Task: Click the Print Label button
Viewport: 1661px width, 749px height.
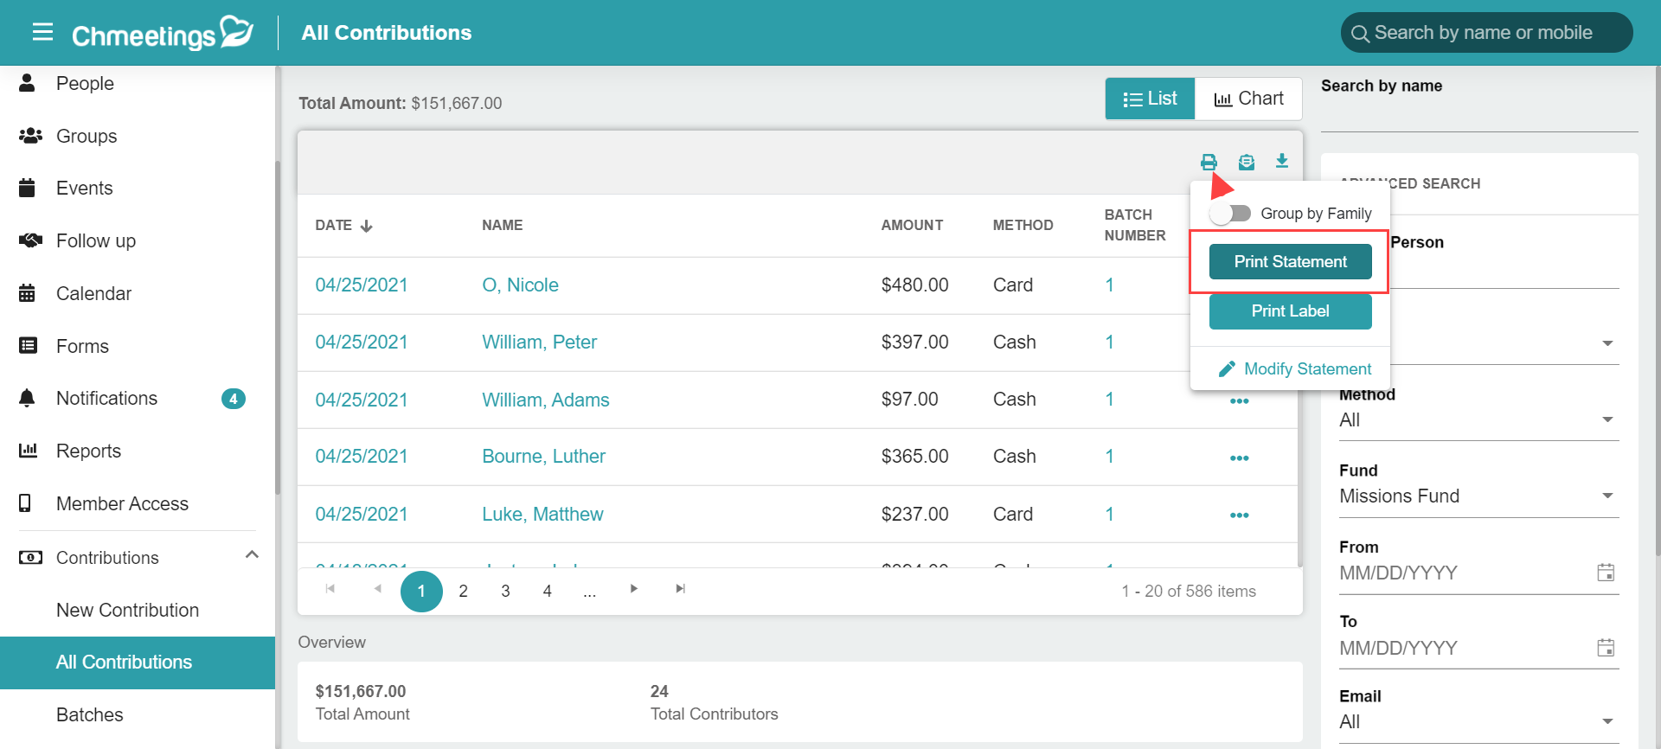Action: (1290, 311)
